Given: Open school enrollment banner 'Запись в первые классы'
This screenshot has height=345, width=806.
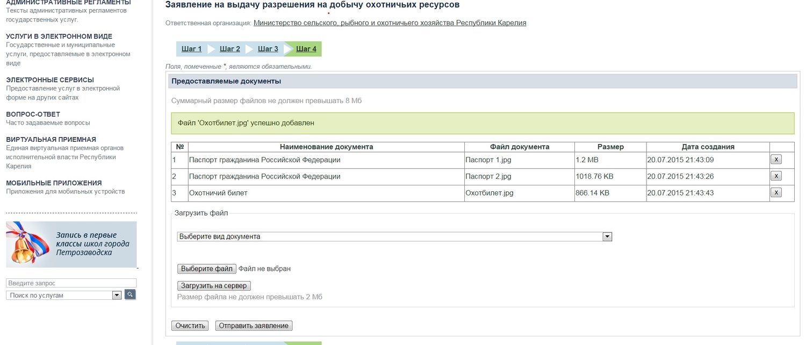Looking at the screenshot, I should (x=71, y=245).
